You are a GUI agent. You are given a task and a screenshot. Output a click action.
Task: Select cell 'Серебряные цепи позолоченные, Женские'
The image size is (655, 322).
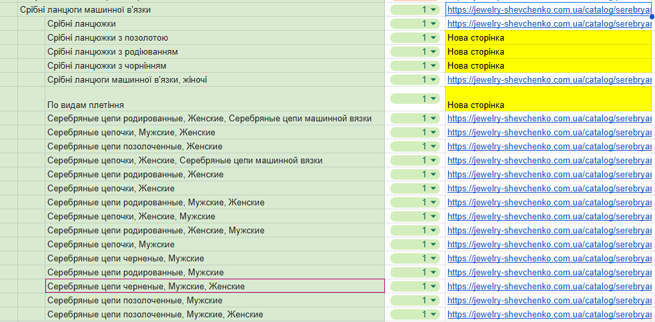[215, 147]
